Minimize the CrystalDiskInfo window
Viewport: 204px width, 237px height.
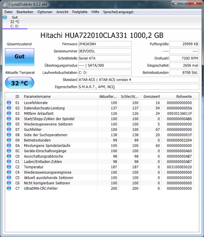pos(176,3)
